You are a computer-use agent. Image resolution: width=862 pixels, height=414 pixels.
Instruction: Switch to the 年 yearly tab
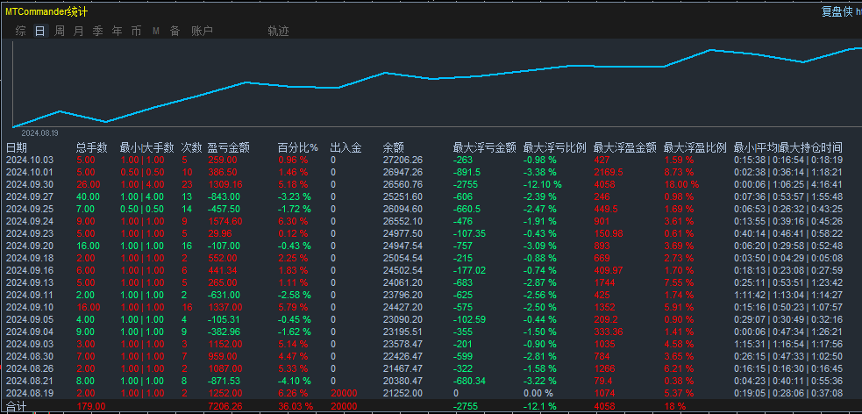point(118,31)
